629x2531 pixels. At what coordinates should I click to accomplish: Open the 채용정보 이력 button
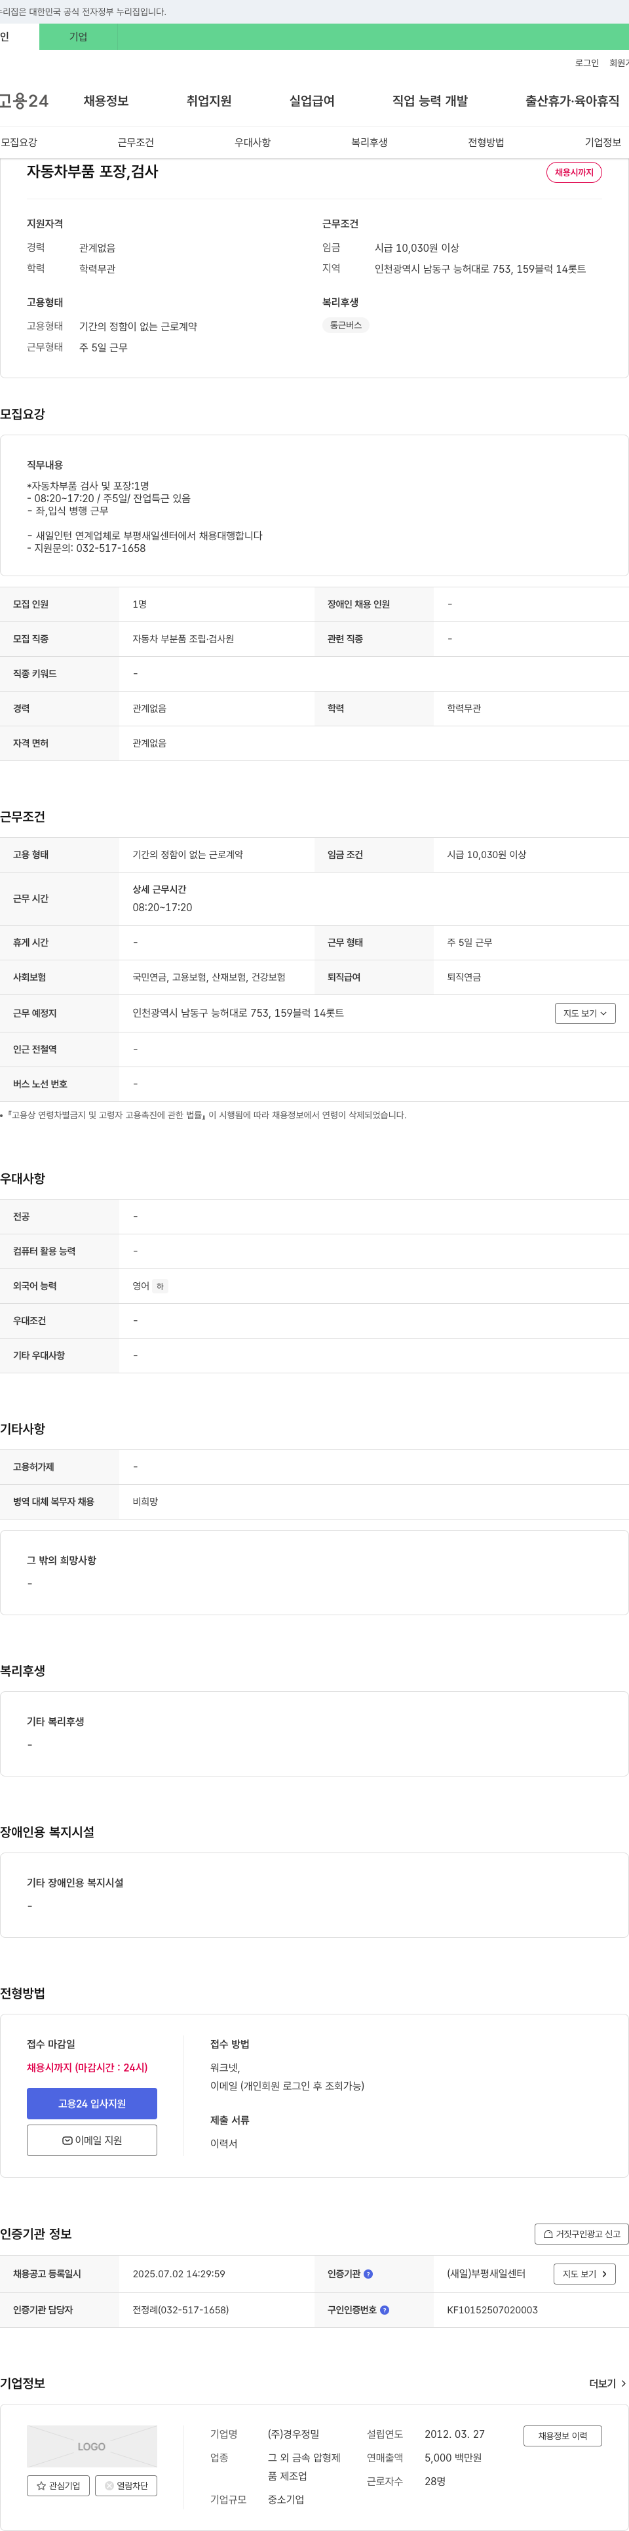[562, 2436]
